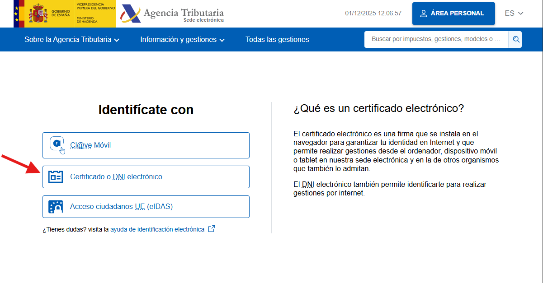Click the search magnifier icon
This screenshot has width=543, height=283.
click(x=515, y=39)
